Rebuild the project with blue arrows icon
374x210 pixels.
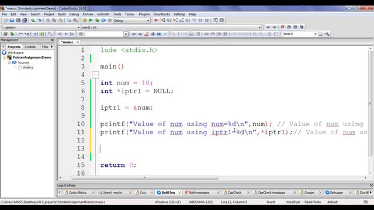point(103,20)
